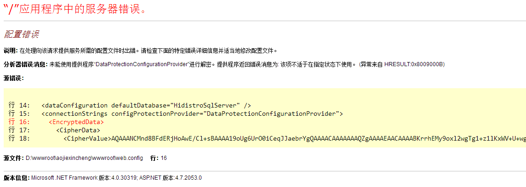Viewport: 526px width, 187px height.
Task: Select the 配置错误 subtitle text
Action: pos(21,34)
